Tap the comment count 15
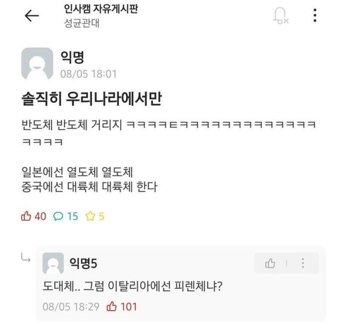 point(72,216)
